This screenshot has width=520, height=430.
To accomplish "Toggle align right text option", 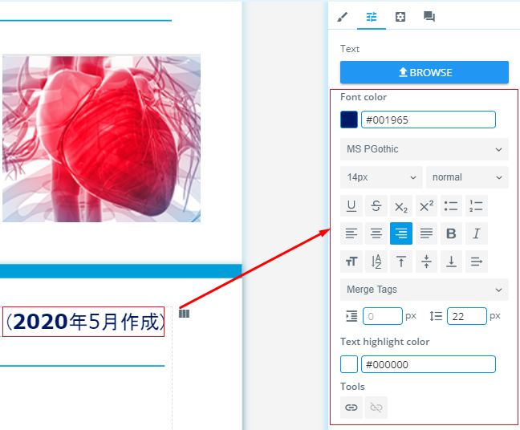I will click(x=401, y=233).
